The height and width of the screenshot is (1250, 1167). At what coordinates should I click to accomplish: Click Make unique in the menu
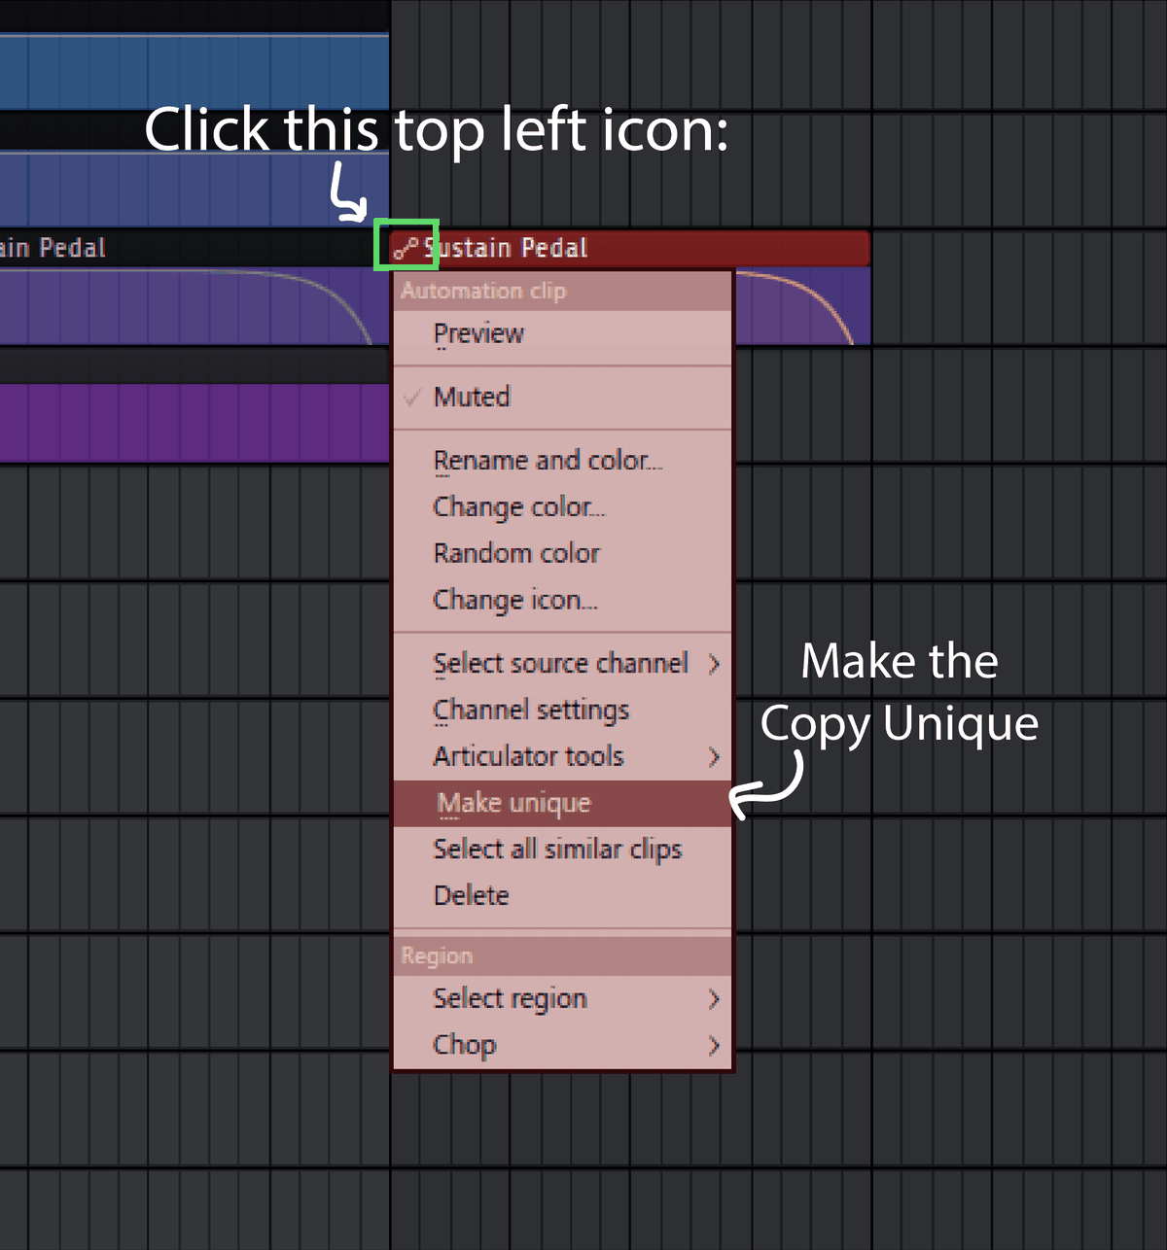562,803
